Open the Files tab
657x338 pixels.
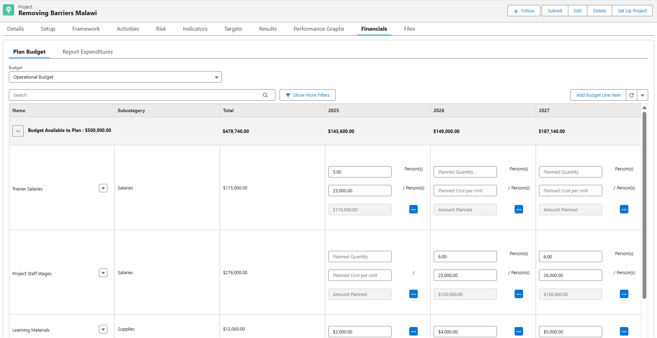[410, 29]
